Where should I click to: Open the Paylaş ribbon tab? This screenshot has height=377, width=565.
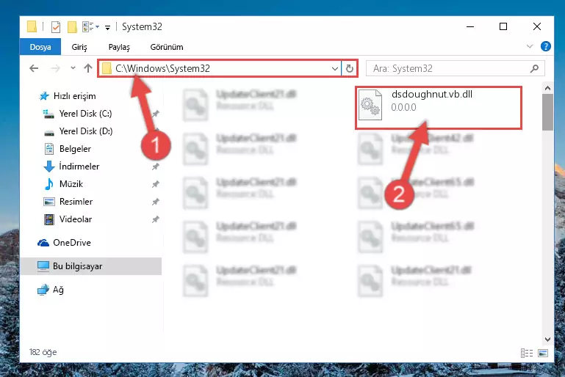(119, 47)
